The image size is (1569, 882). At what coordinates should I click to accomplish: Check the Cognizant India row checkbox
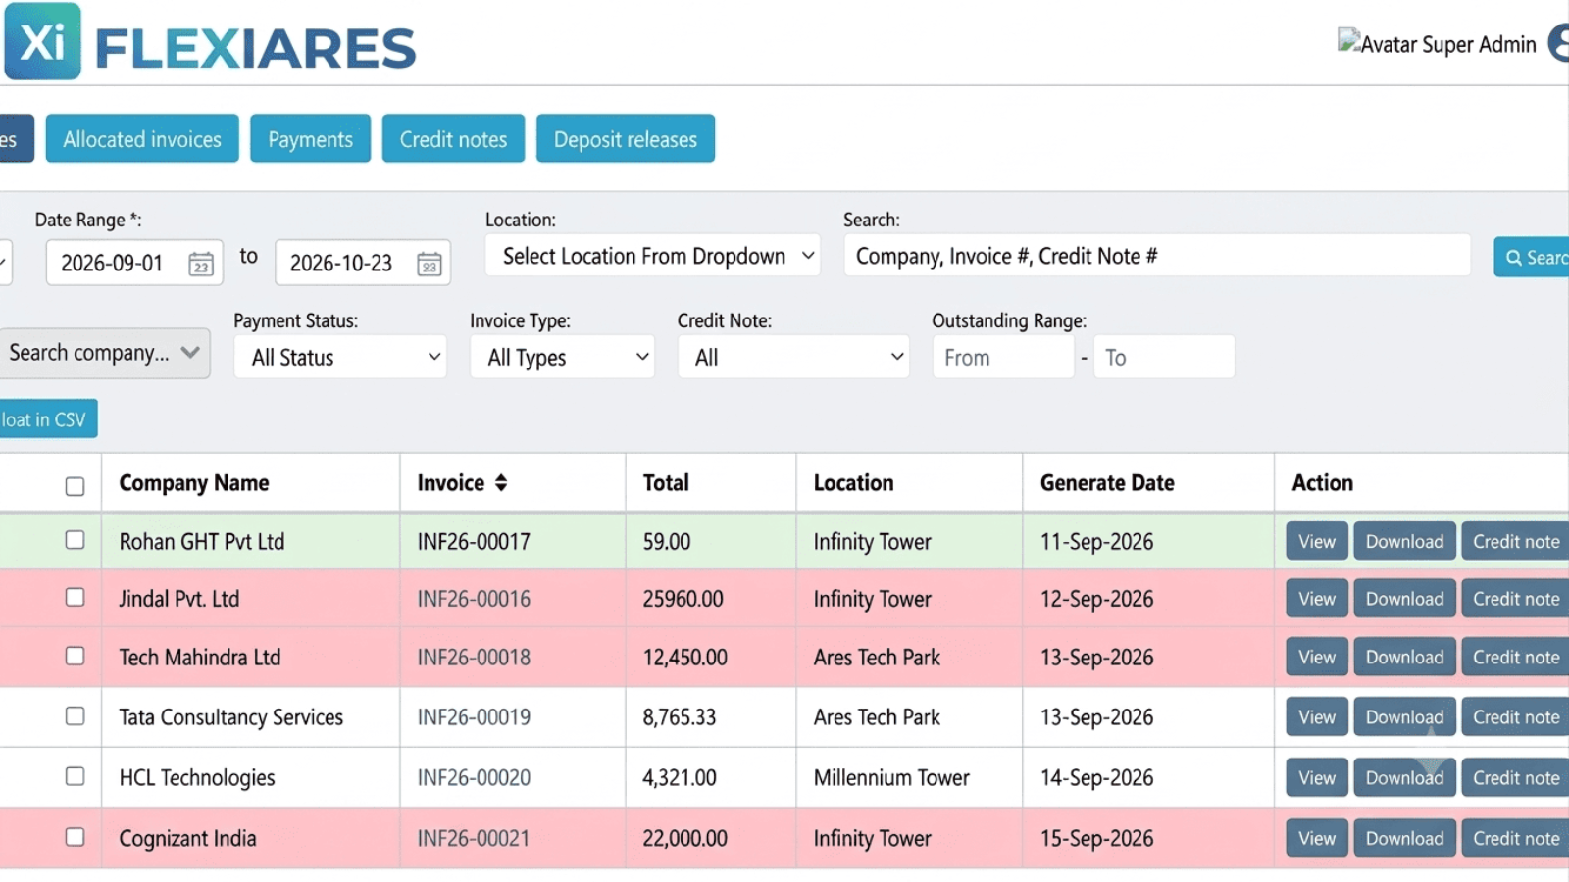[75, 837]
